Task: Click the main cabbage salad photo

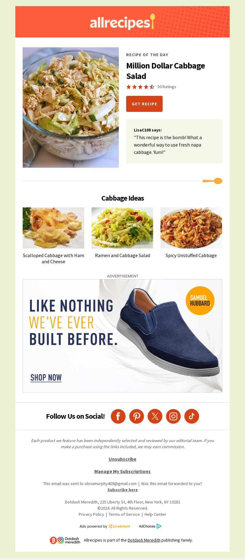Action: (x=71, y=108)
